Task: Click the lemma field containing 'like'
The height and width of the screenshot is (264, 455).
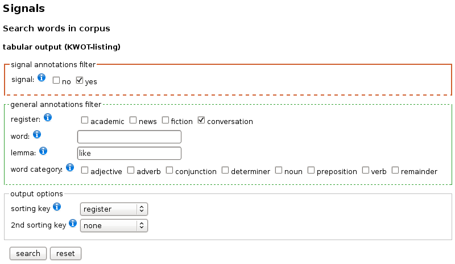Action: pos(129,154)
